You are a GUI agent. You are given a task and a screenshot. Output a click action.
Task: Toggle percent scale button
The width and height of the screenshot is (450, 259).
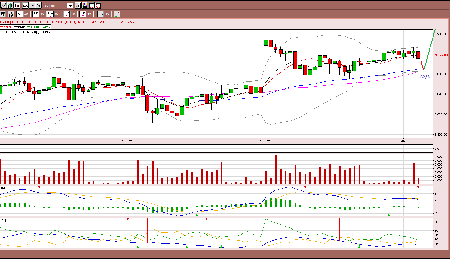38,5
